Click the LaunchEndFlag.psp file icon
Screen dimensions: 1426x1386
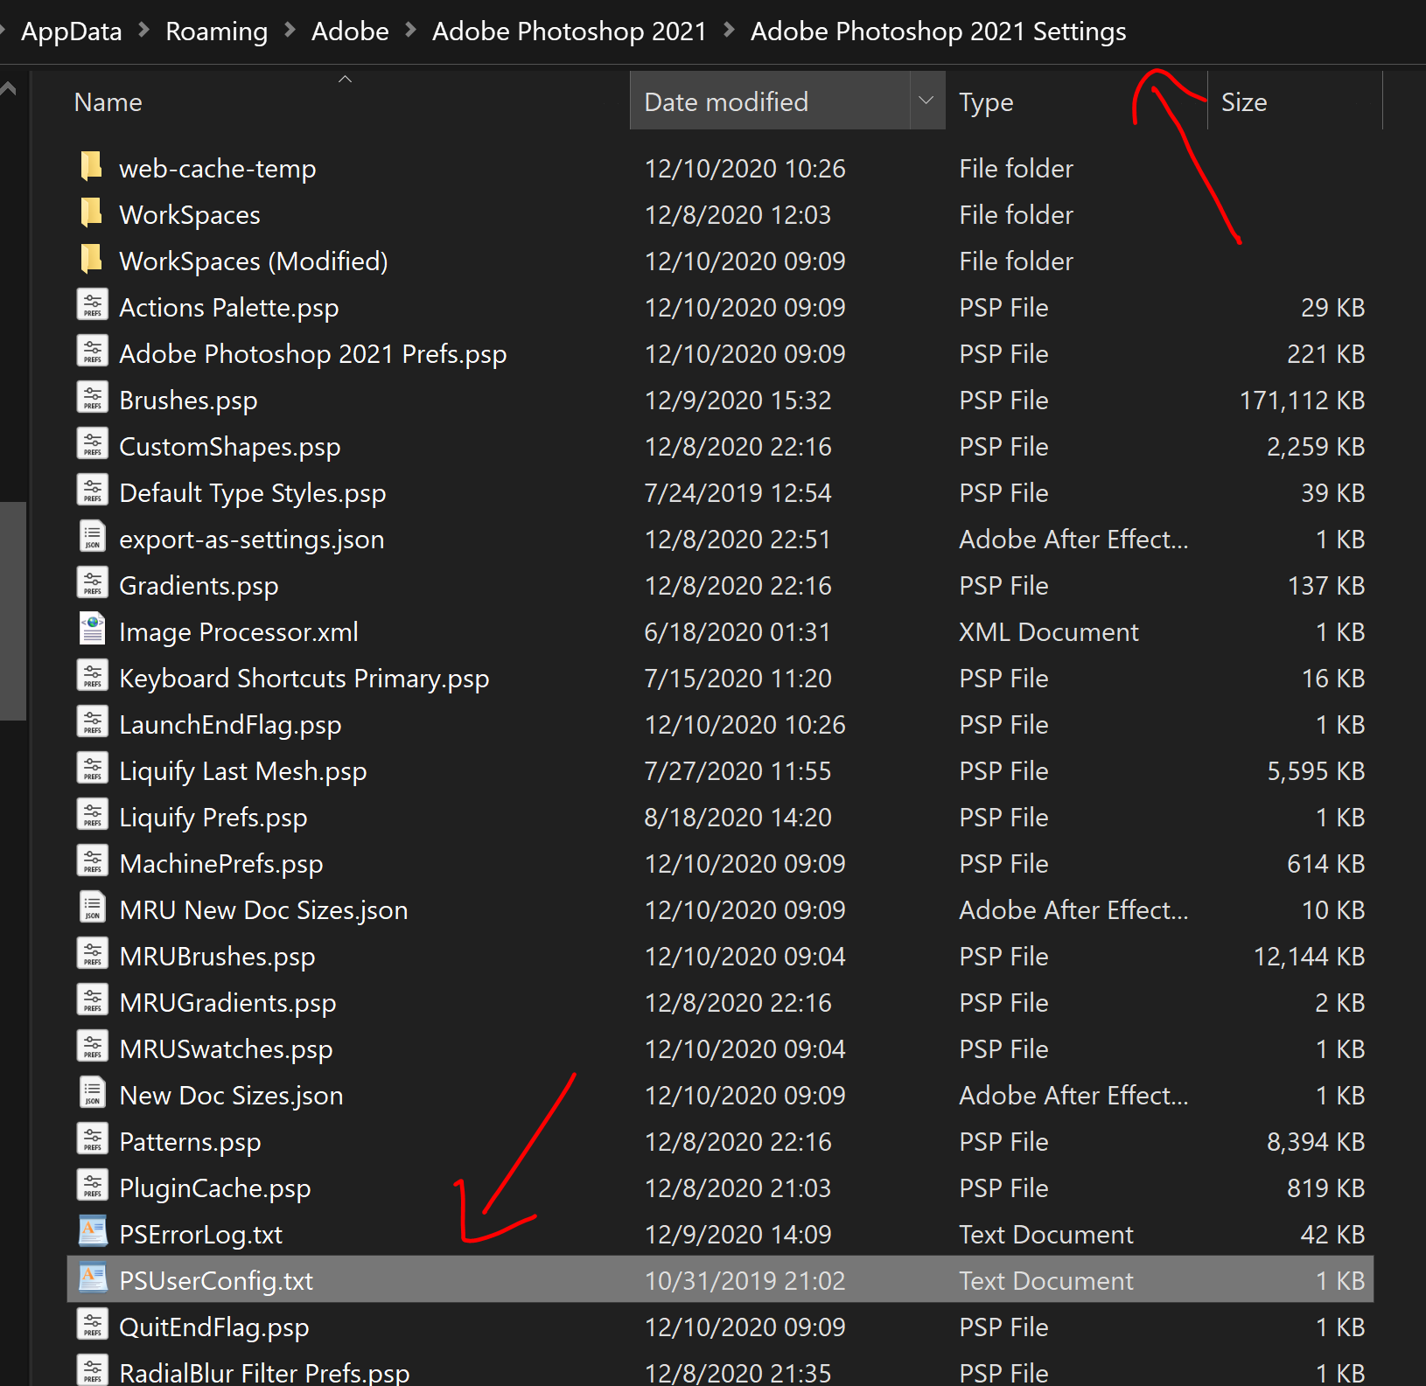[93, 721]
